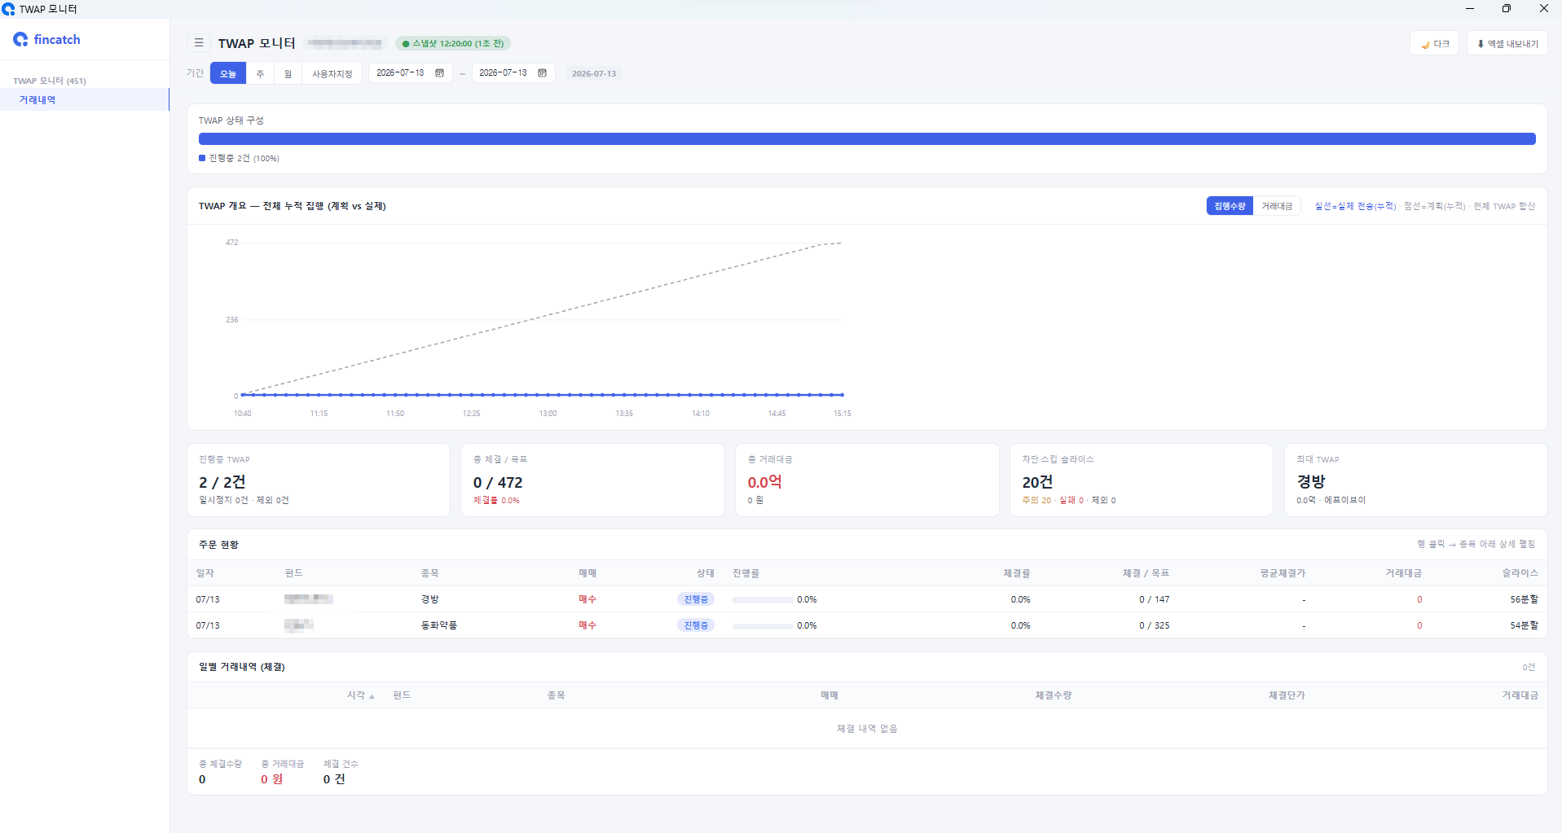Switch theme with the 다크 moon button
The height and width of the screenshot is (833, 1562).
click(x=1434, y=44)
